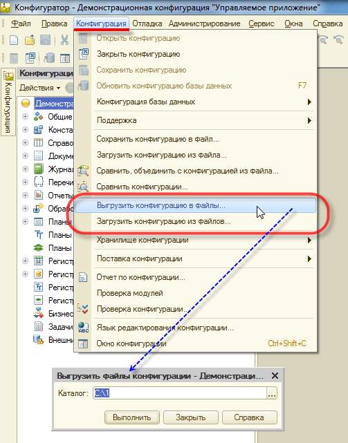
Task: Click the Close configuration icon in the menu
Action: pos(84,54)
